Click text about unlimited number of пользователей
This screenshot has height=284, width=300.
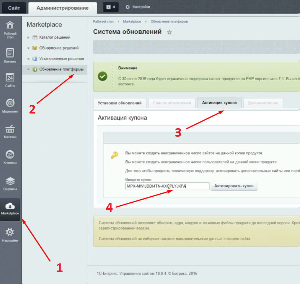coord(201,162)
